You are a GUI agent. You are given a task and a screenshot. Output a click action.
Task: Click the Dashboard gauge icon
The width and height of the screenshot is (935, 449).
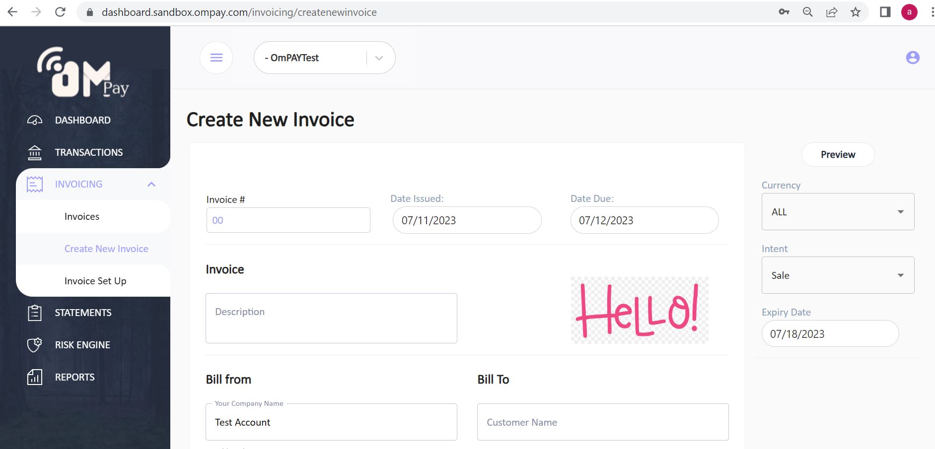coord(35,120)
